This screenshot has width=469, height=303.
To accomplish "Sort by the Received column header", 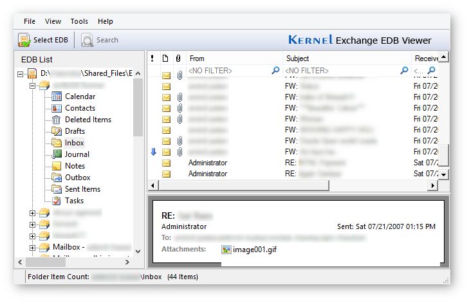I will tap(425, 59).
